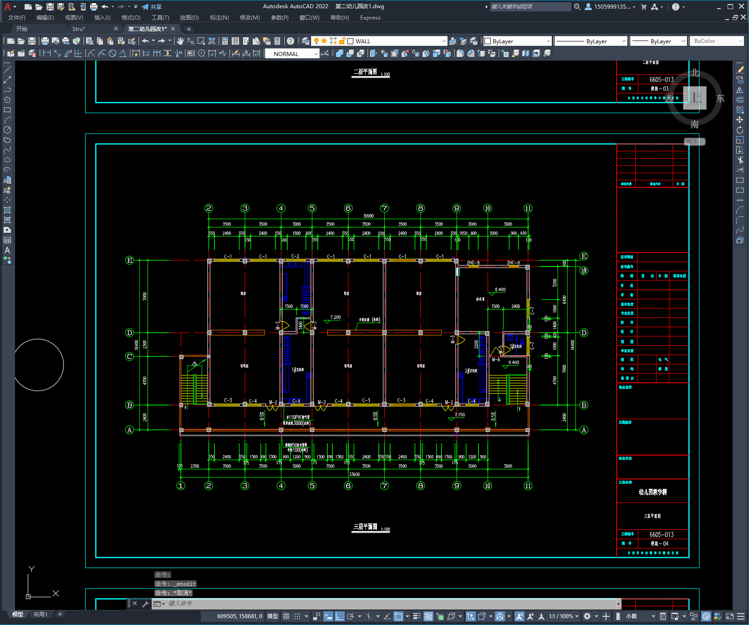The image size is (749, 625).
Task: Open the Layer Properties manager icon
Action: [x=306, y=41]
